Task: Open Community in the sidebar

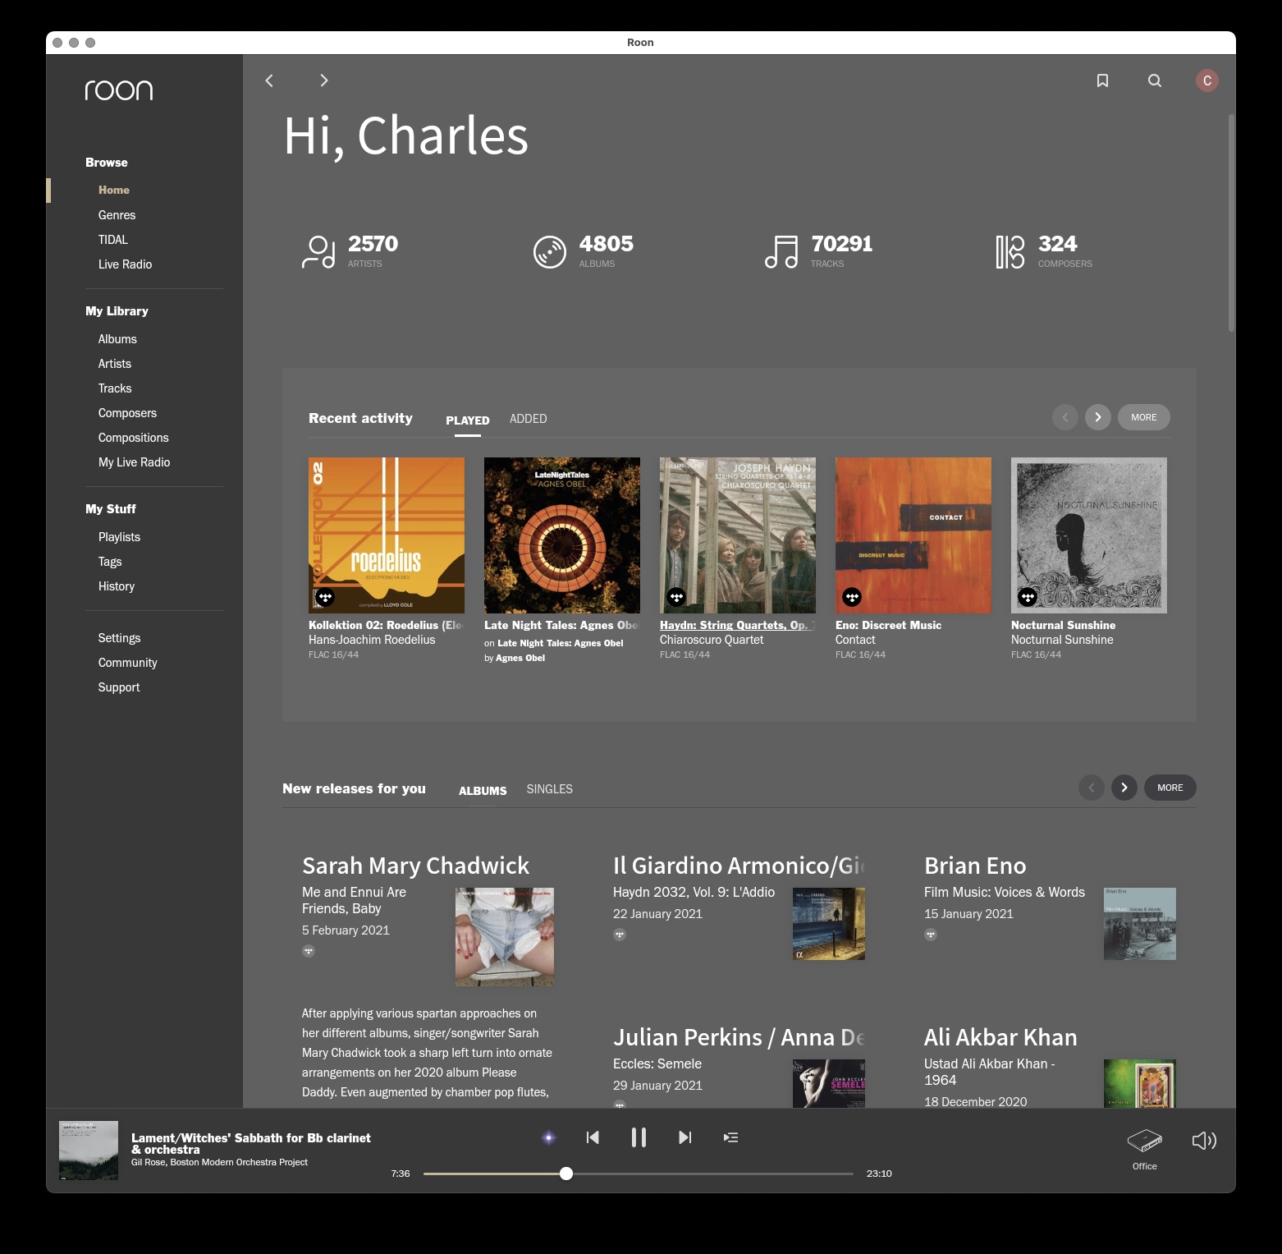Action: point(127,663)
